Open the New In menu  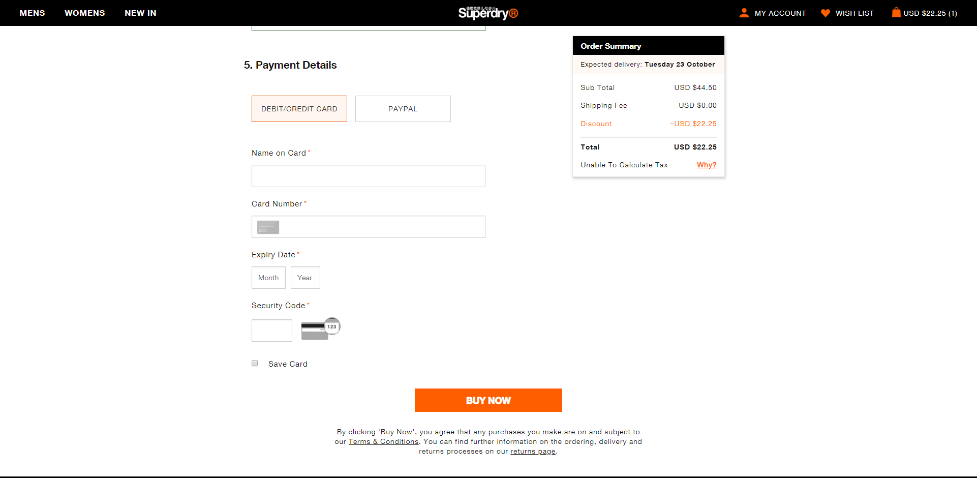point(140,13)
